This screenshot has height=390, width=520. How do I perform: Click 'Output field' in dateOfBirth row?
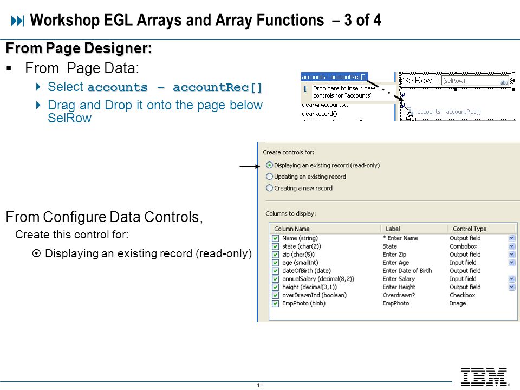pos(465,271)
